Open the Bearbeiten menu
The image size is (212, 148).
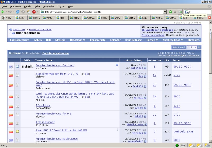(15, 6)
